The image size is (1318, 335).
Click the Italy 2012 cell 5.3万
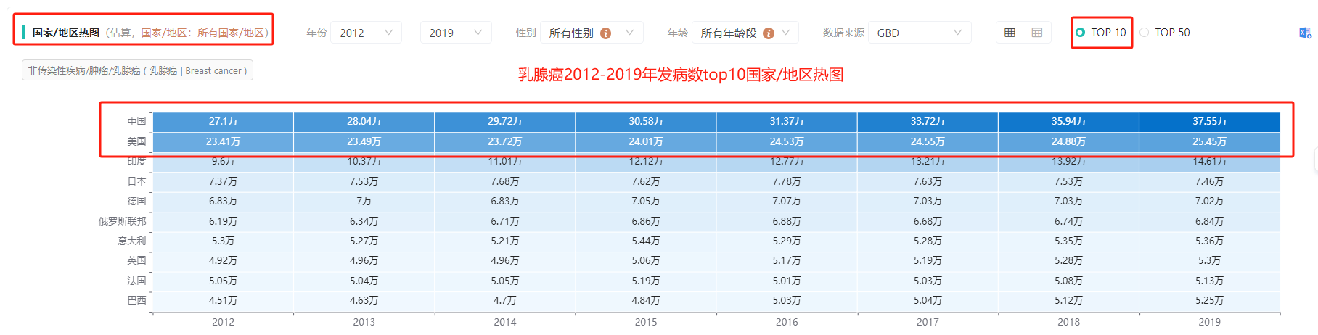(x=223, y=241)
